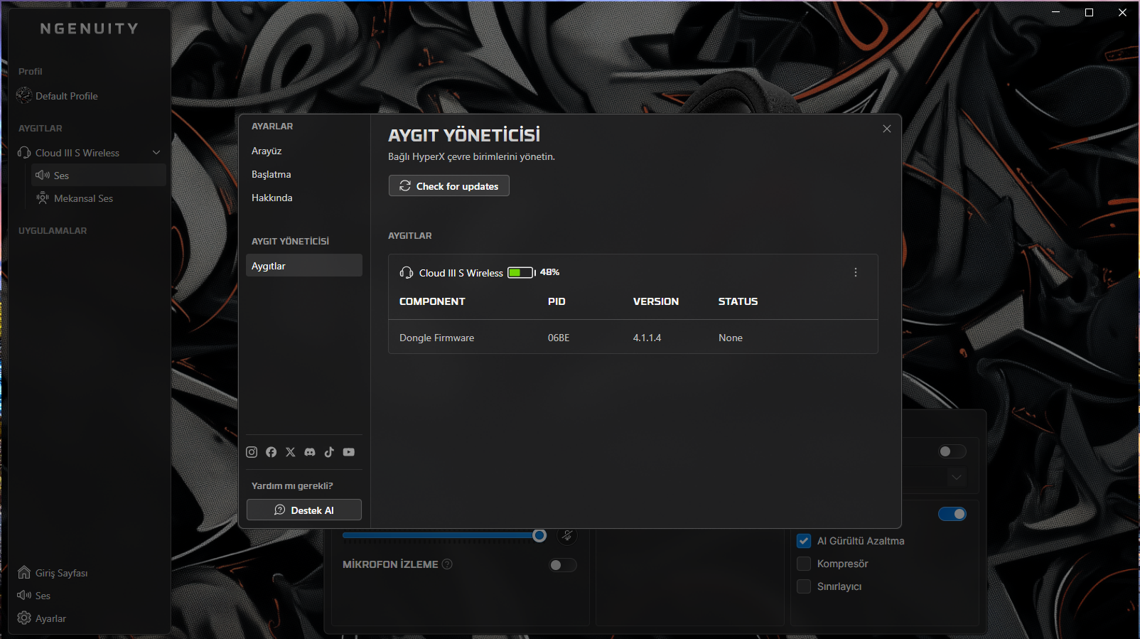Open Discord social link icon

(x=310, y=452)
